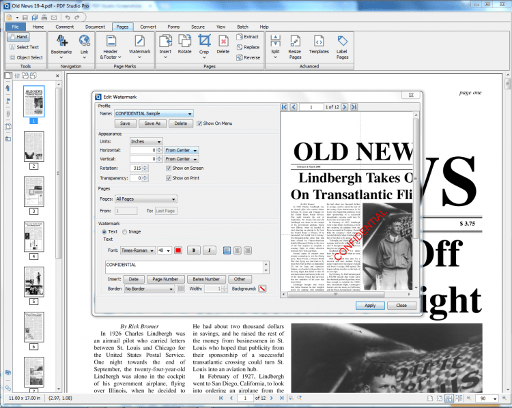The image size is (512, 408).
Task: Click the Apply button in dialog
Action: click(x=369, y=305)
